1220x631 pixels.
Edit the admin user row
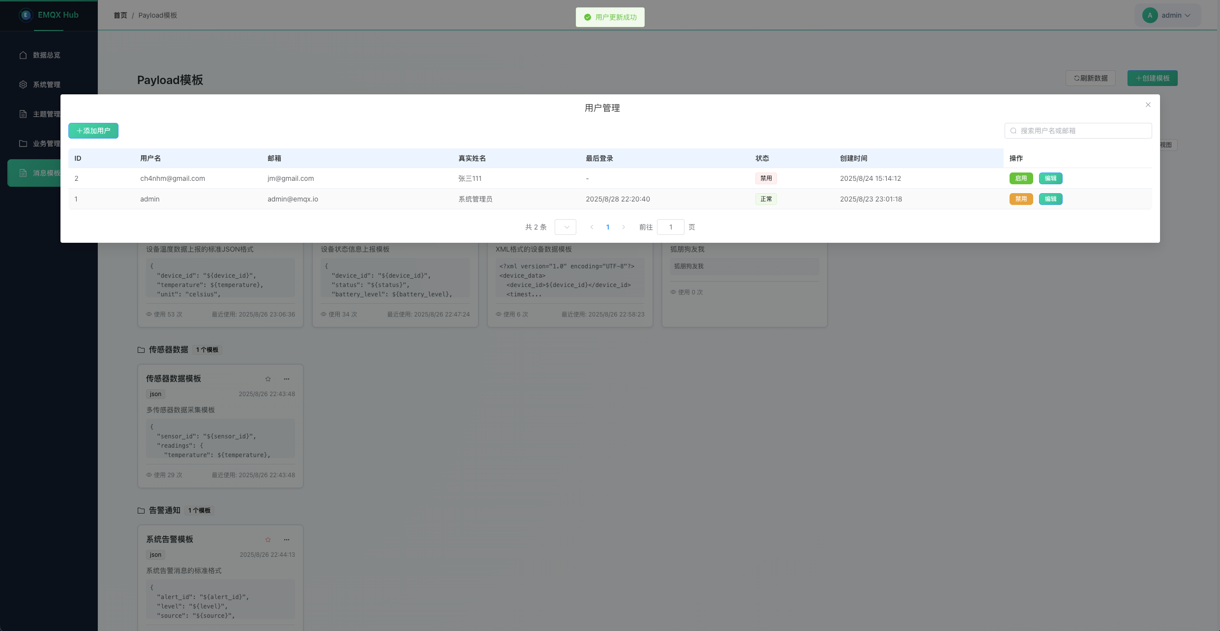click(1050, 199)
